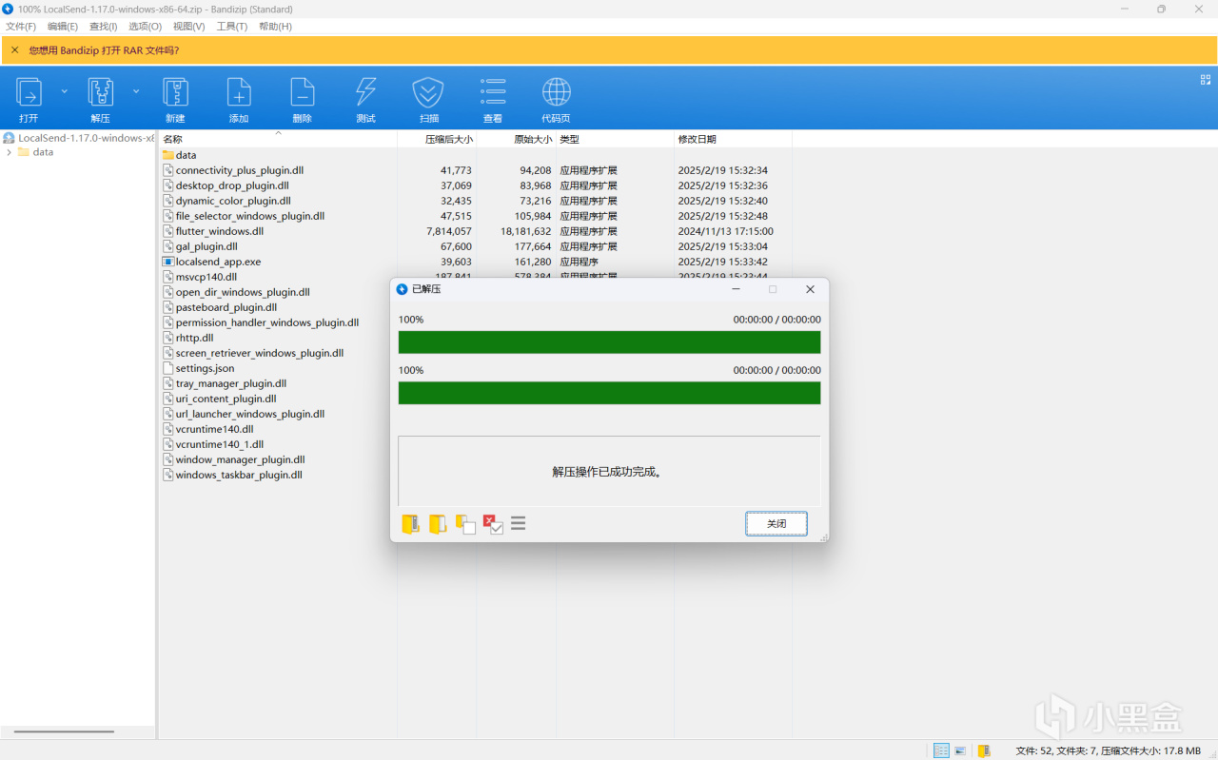Click the red X checkmark icon in dialog
The height and width of the screenshot is (760, 1218).
(x=493, y=524)
